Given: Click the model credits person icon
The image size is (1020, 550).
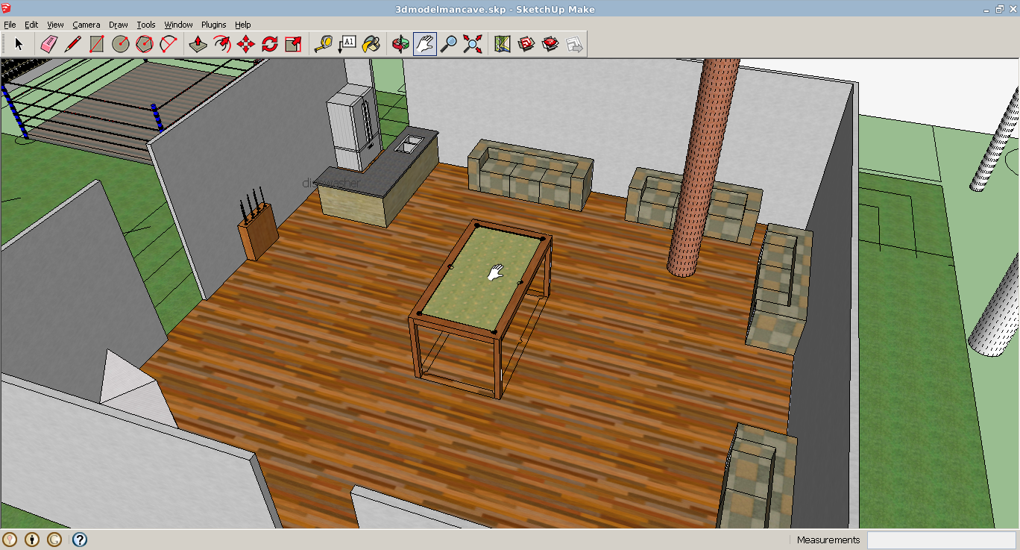Looking at the screenshot, I should [32, 540].
